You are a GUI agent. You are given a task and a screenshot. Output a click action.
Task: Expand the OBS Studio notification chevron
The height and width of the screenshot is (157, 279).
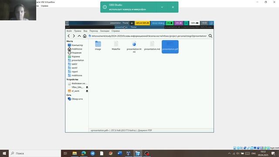point(162,7)
